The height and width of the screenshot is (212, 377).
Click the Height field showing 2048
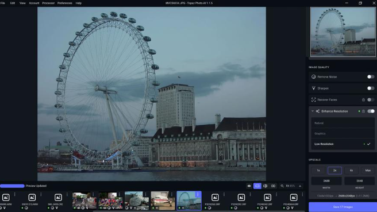359,181
